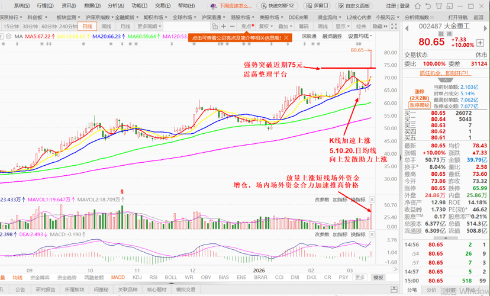The height and width of the screenshot is (296, 490).
Task: Click 涨停揭秘 button
Action: (x=420, y=105)
